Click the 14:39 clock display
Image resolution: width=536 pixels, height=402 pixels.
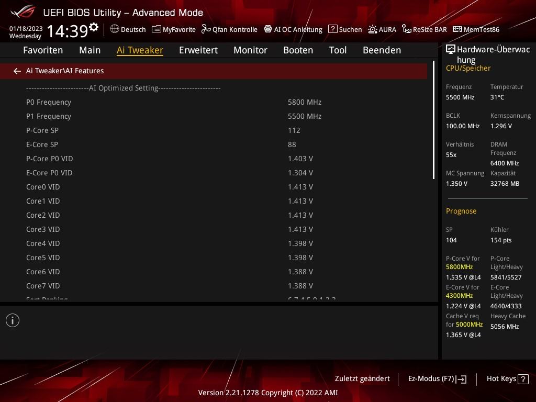68,31
